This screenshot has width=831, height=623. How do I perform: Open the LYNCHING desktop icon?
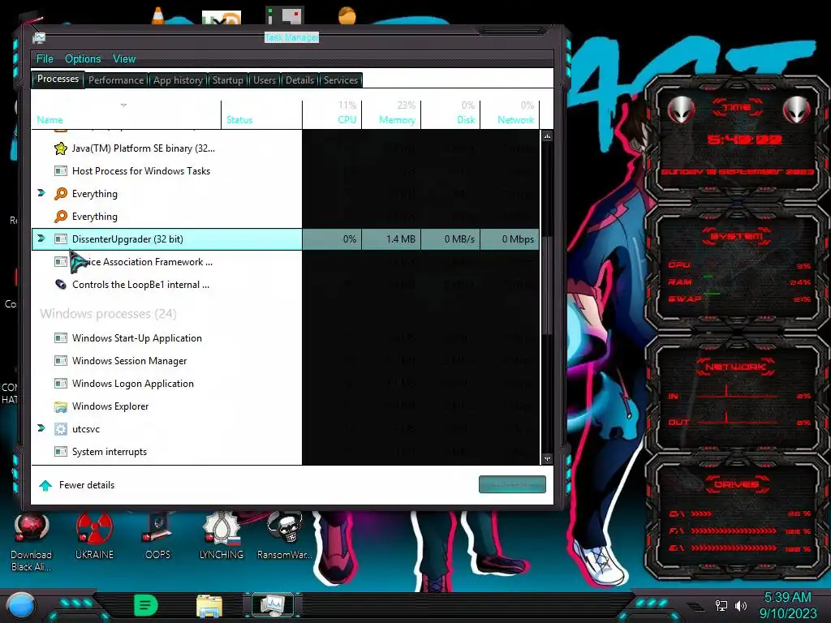click(x=222, y=536)
